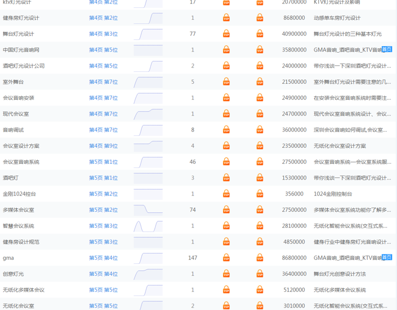397x310 pixels.
Task: Click the right VIP lock icon in the gma row
Action: (x=260, y=257)
